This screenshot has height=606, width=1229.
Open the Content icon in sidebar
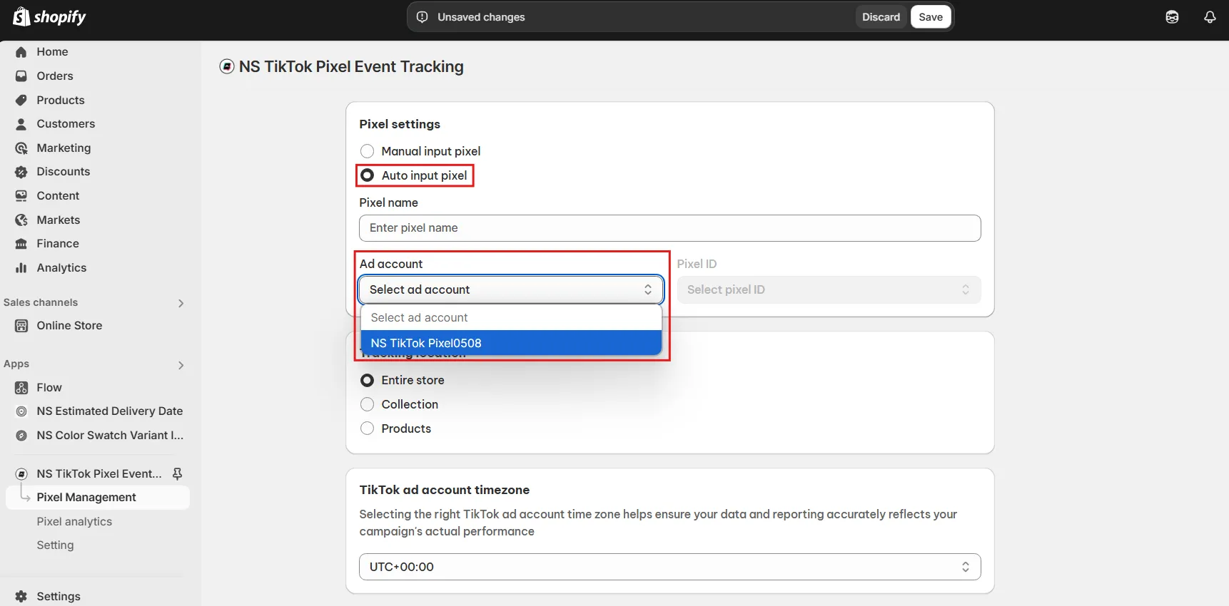[x=21, y=196]
